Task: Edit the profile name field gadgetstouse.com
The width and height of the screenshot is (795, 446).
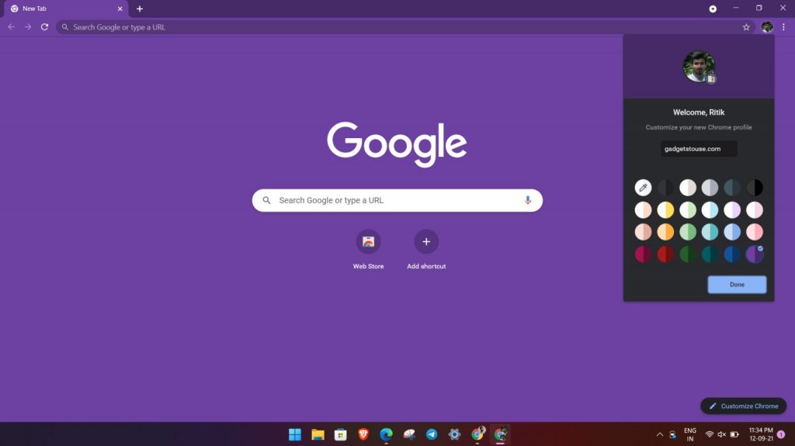Action: [699, 148]
